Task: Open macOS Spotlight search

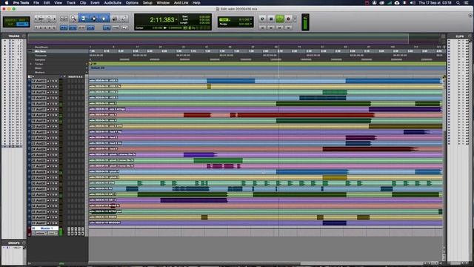Action: click(x=458, y=3)
